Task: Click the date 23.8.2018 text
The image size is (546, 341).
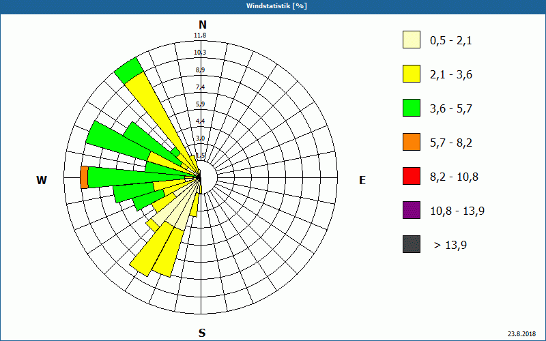Action: (521, 334)
